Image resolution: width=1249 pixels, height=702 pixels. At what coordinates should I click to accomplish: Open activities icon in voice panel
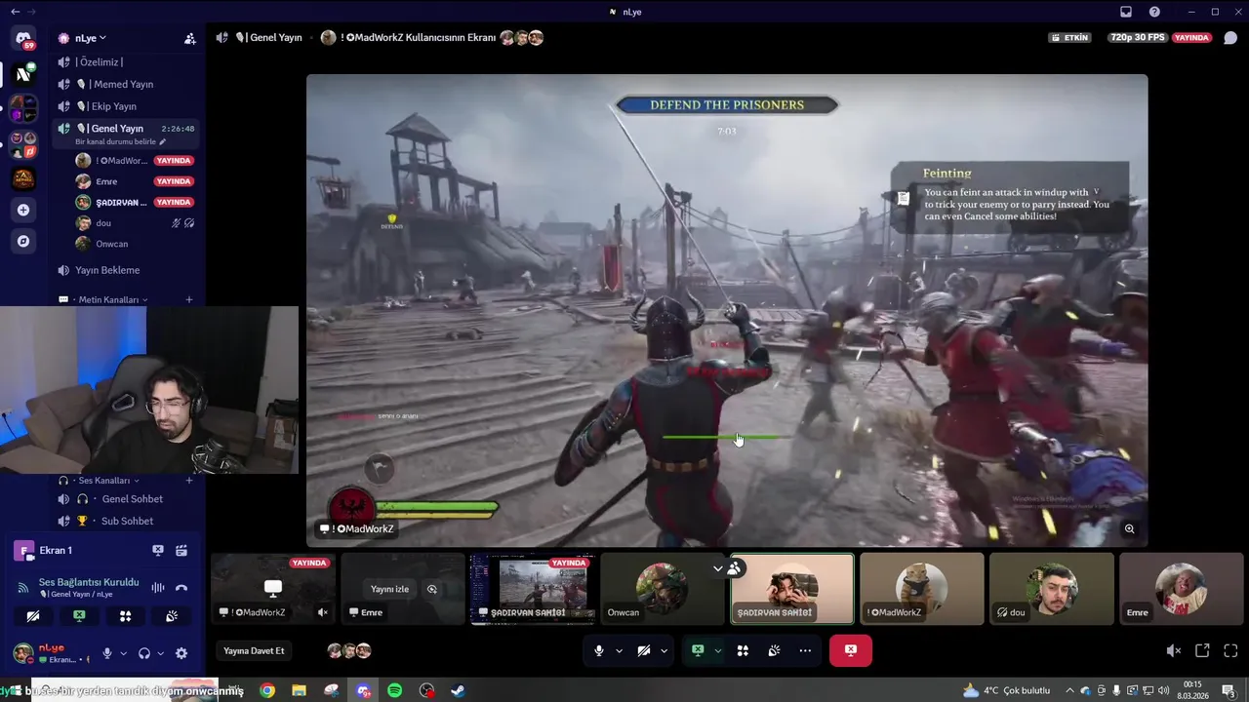(x=125, y=616)
